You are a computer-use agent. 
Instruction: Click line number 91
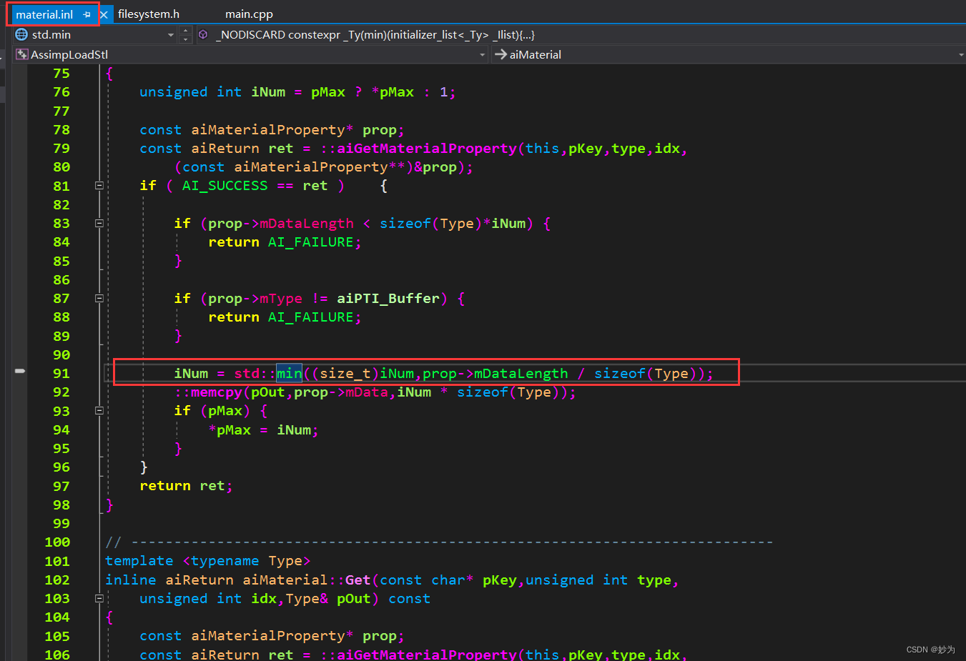click(x=61, y=373)
